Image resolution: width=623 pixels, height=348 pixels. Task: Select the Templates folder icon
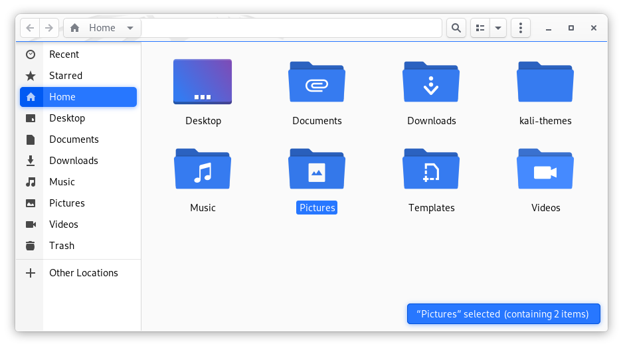pyautogui.click(x=431, y=169)
